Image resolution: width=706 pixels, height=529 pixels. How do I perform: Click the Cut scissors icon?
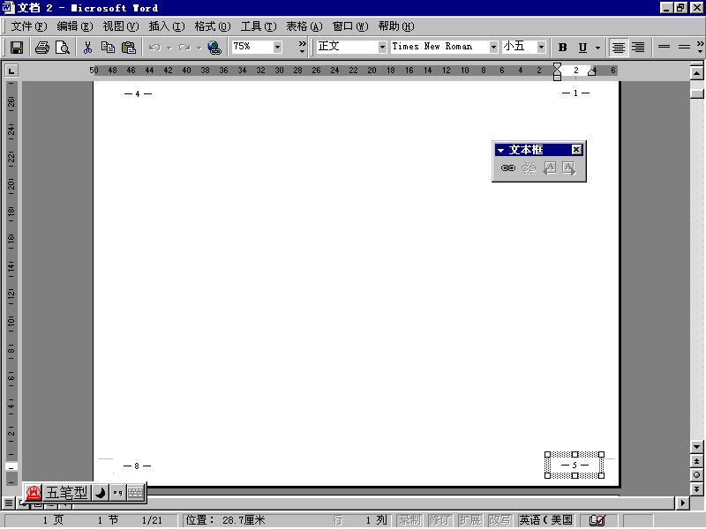pos(87,48)
